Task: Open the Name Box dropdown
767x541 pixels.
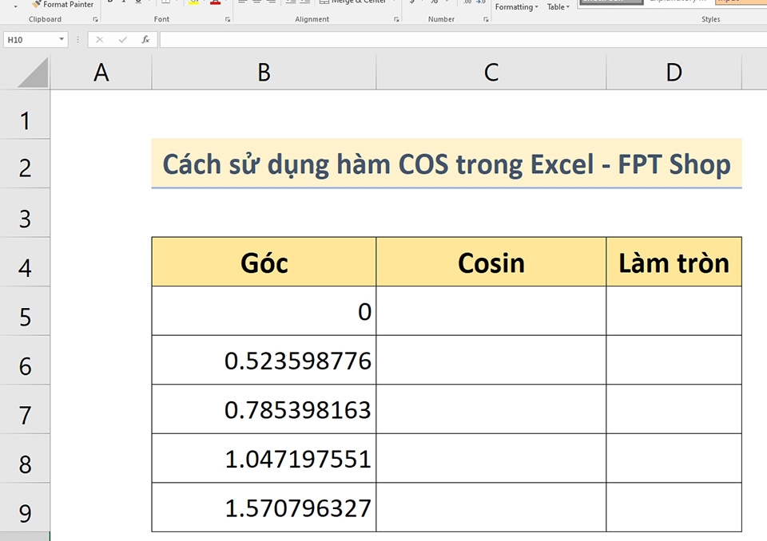Action: (x=62, y=38)
